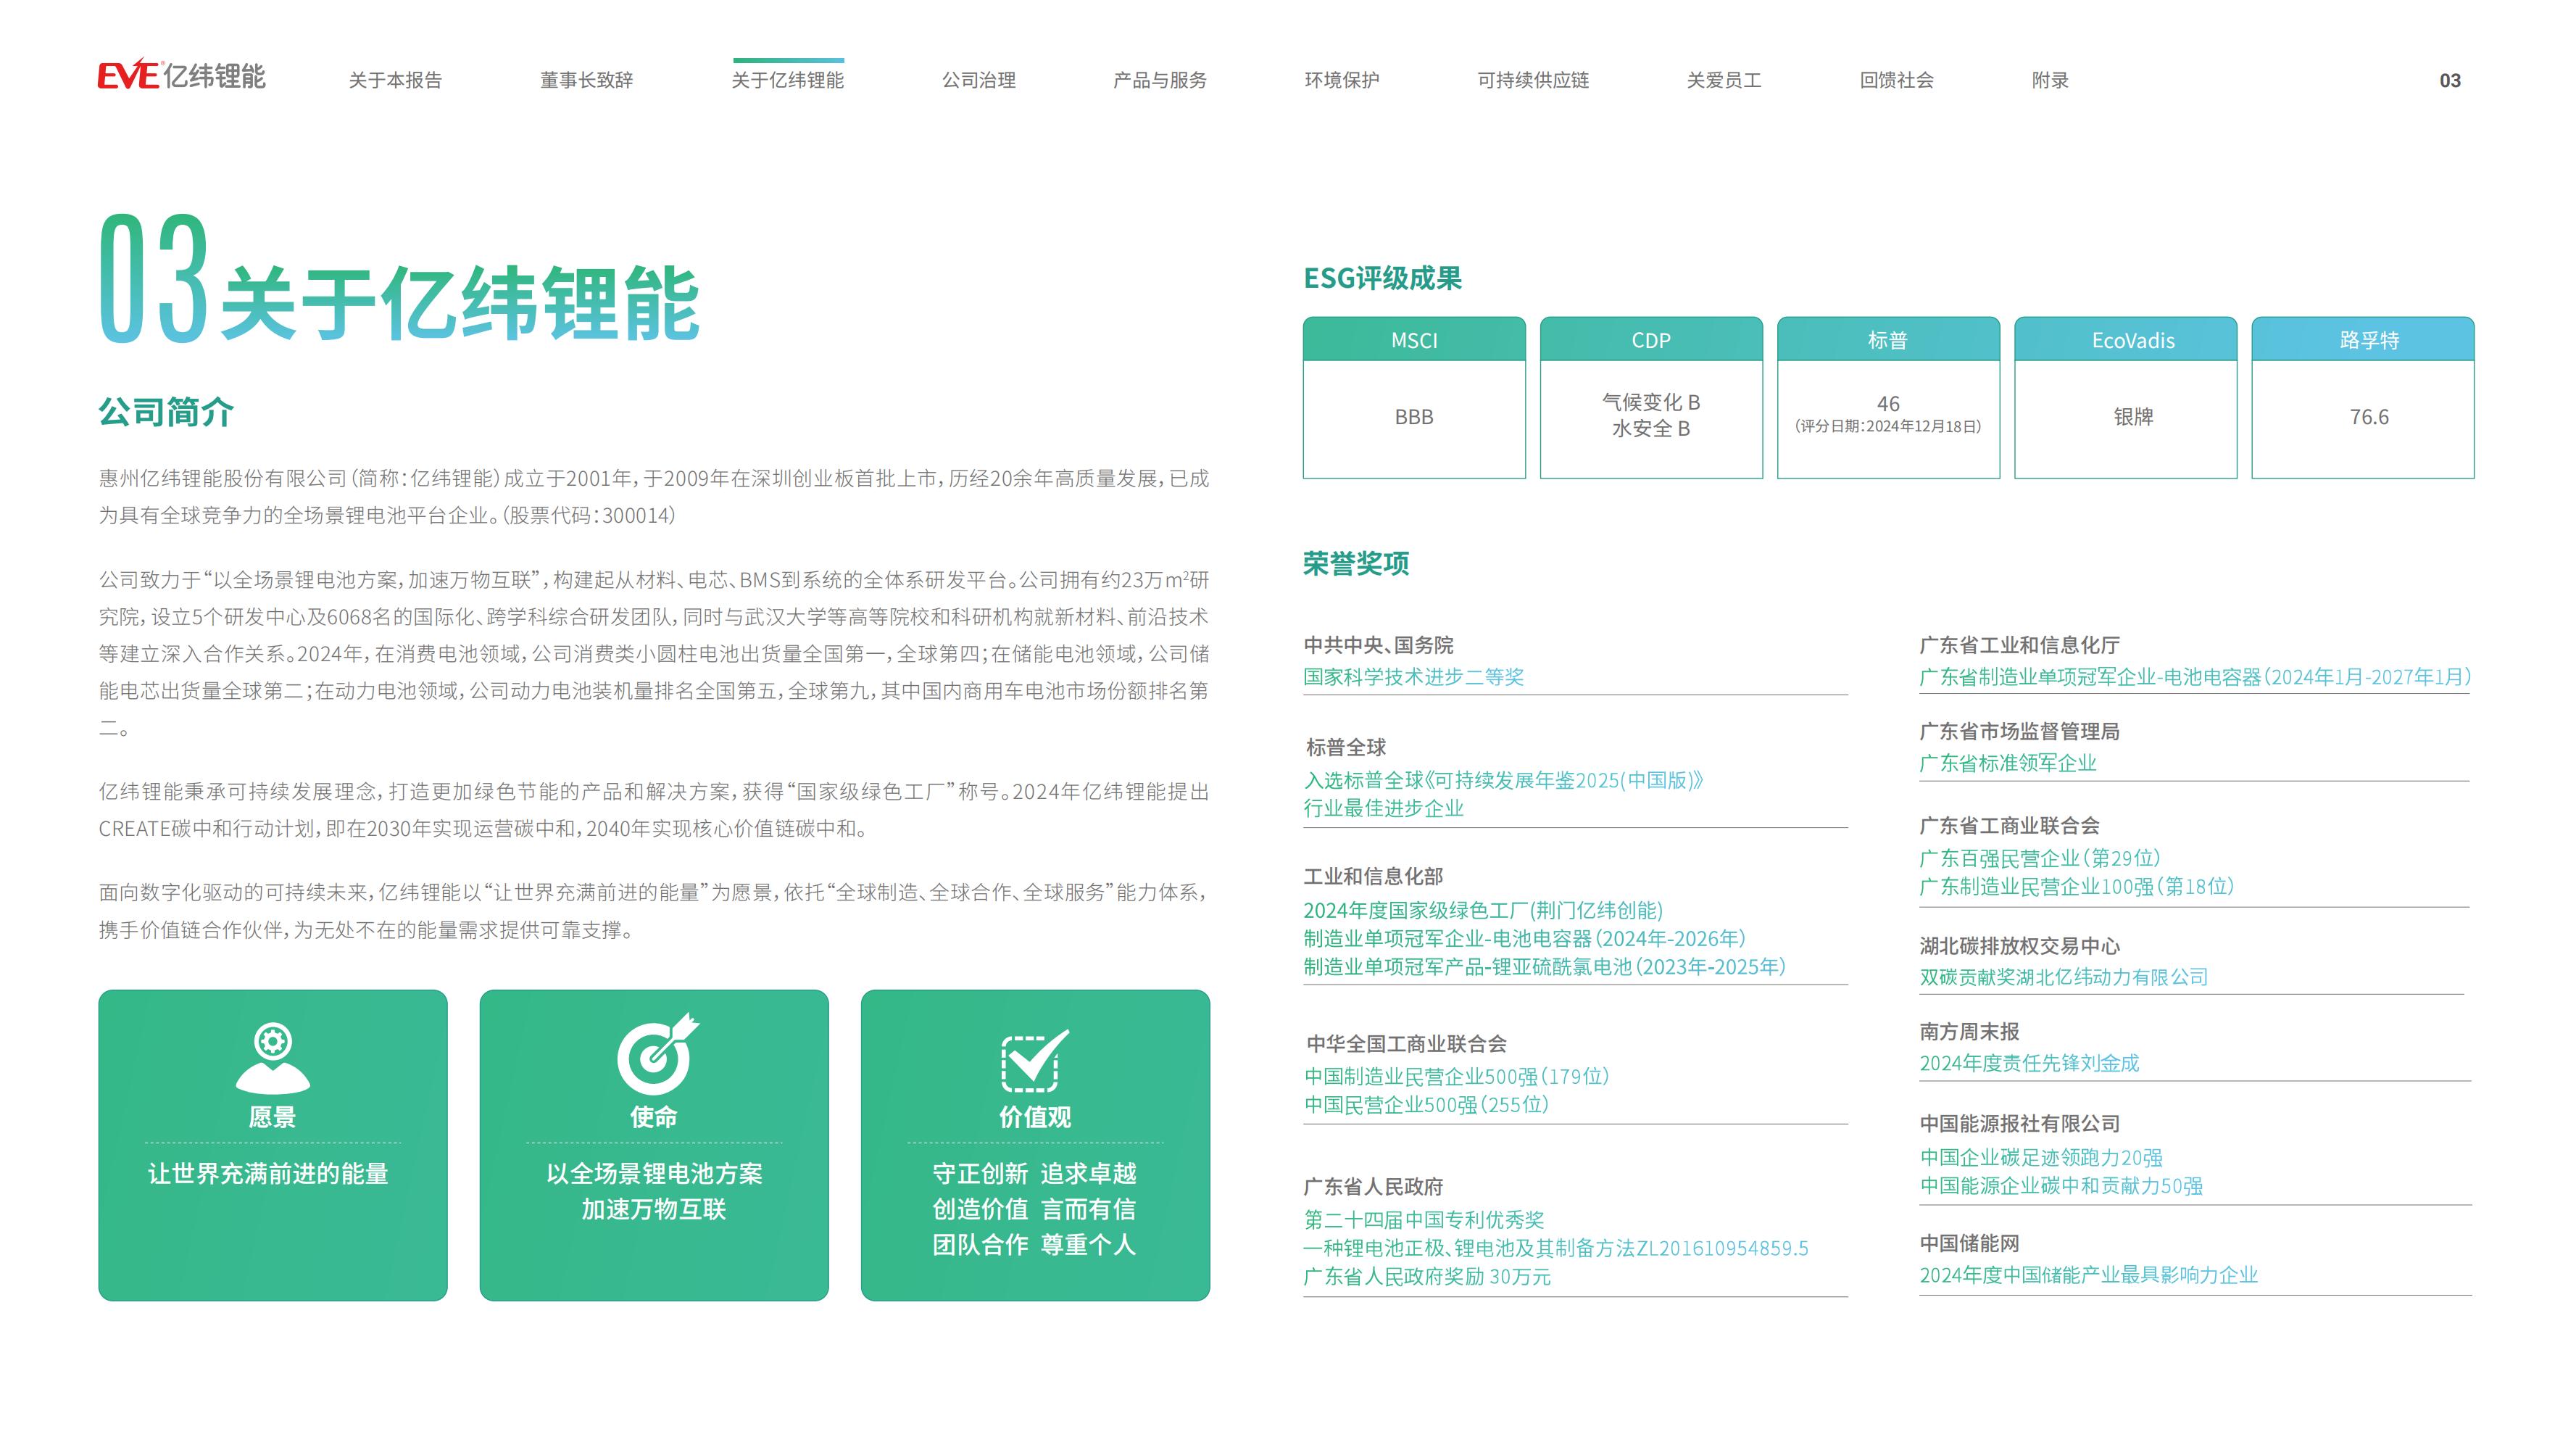This screenshot has width=2576, height=1450.
Task: Click the EVE 亿纬锂能 logo
Action: [x=181, y=76]
